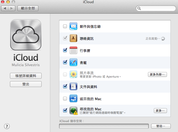Click the wake-for-network warning text

tap(103, 113)
